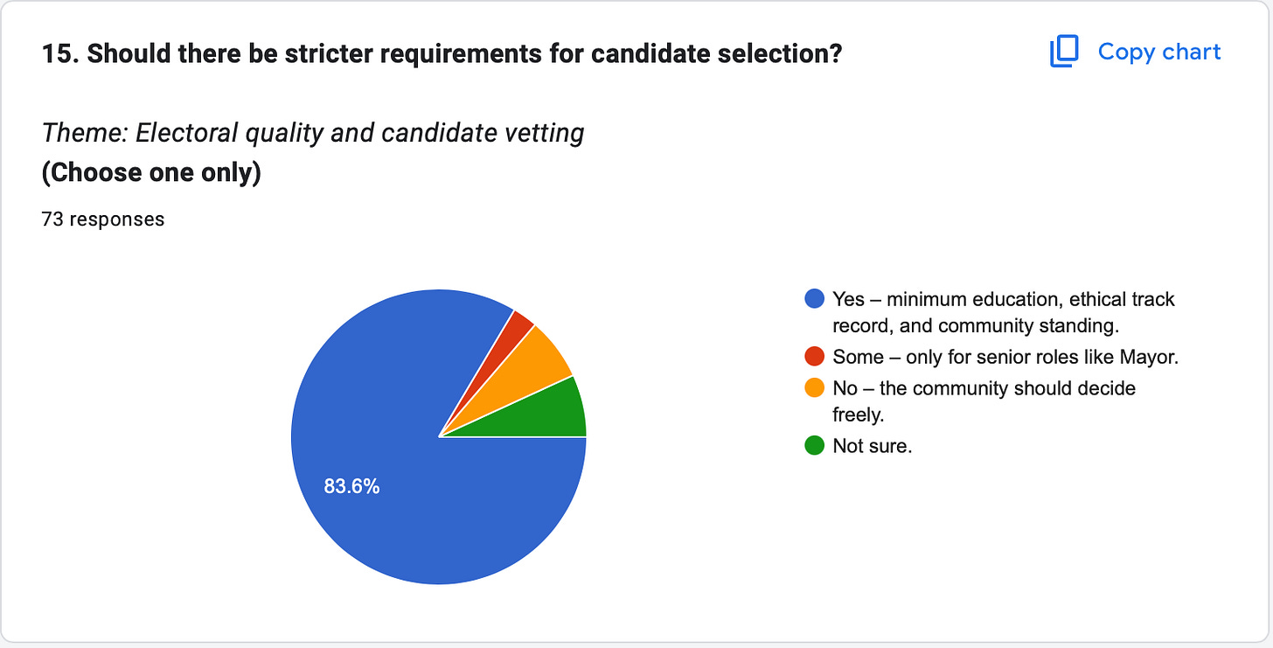Click the orange legend dot
The image size is (1273, 648).
tap(814, 387)
